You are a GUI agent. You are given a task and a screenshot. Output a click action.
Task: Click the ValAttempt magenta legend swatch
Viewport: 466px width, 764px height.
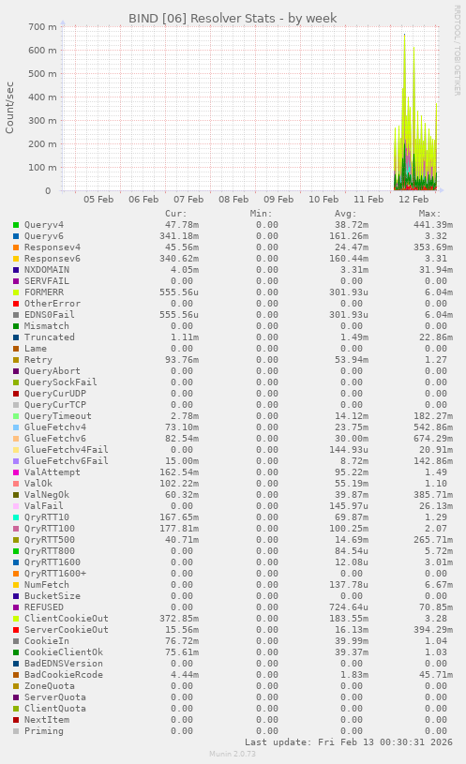coord(16,472)
